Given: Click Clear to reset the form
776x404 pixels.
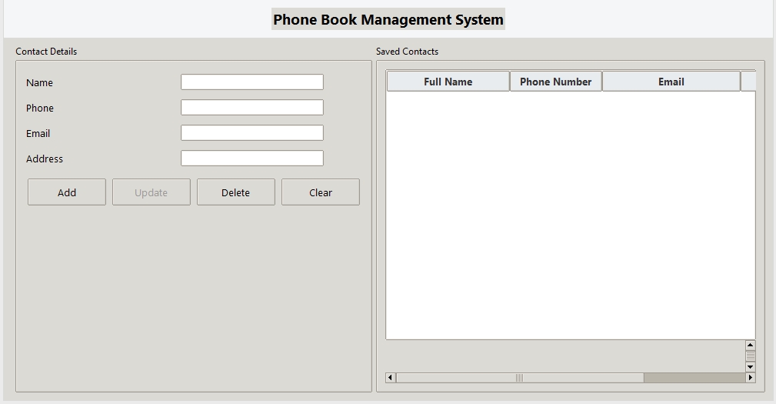Looking at the screenshot, I should tap(320, 192).
